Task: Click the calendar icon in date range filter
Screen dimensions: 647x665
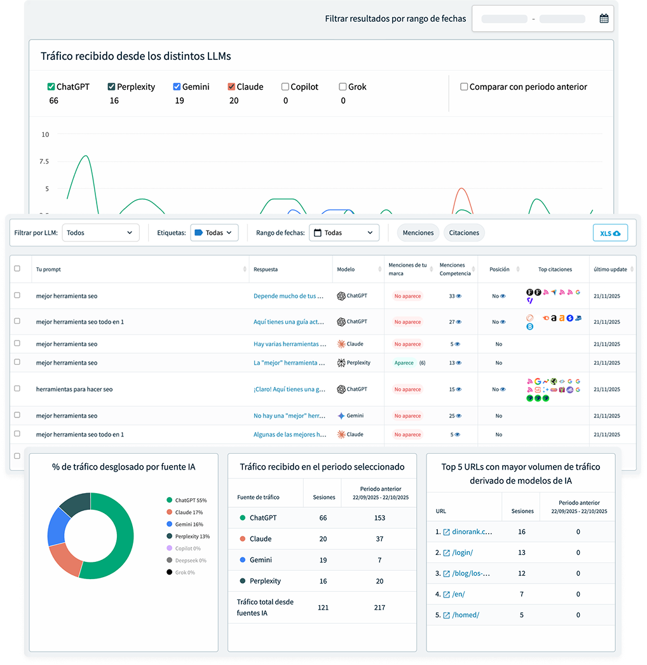Action: pyautogui.click(x=604, y=19)
